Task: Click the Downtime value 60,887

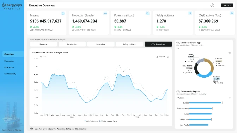Action: 120,21
